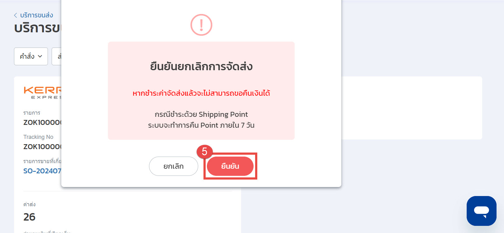
Task: Click the shipping cost value 26
Action: (x=30, y=217)
